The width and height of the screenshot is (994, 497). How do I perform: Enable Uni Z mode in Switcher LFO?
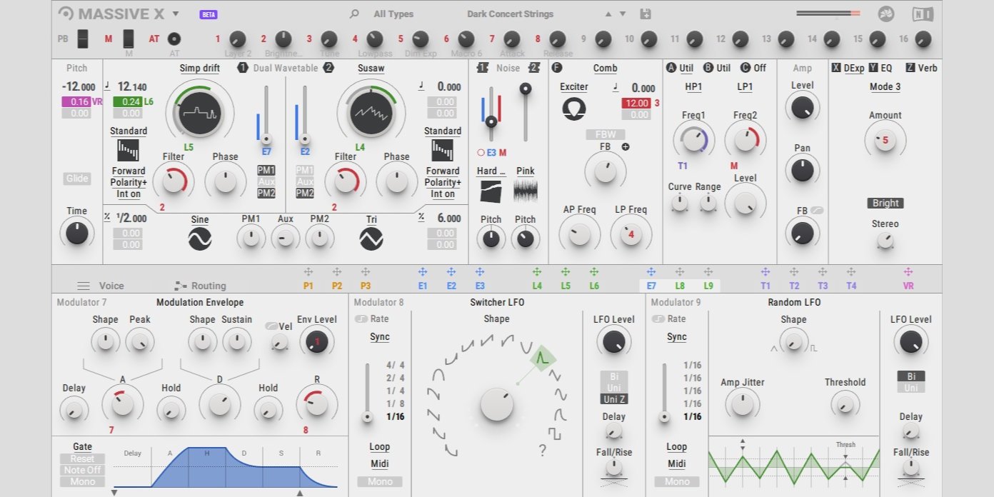pos(614,399)
